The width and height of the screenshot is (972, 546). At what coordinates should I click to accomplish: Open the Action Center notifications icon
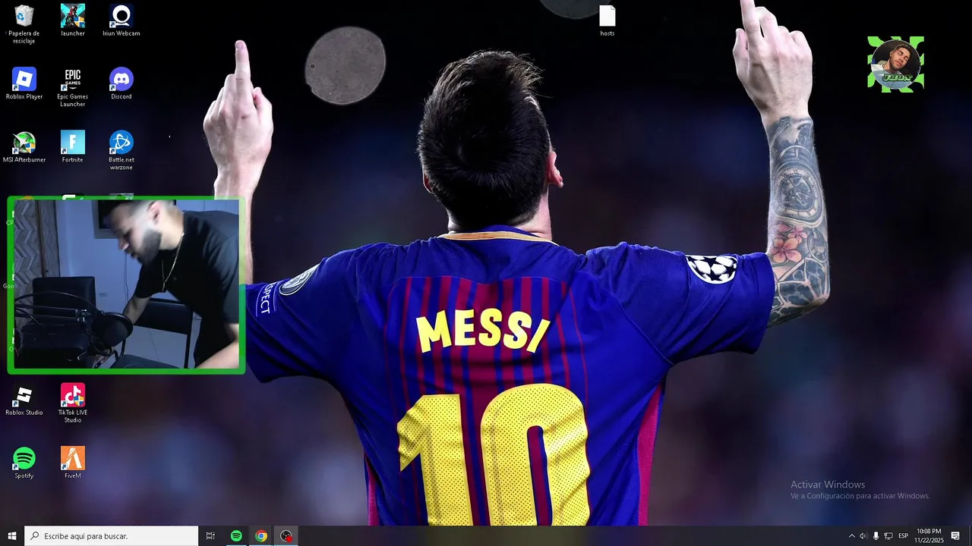(955, 536)
